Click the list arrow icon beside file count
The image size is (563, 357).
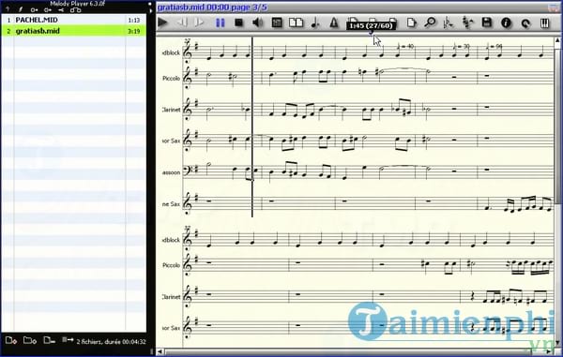(68, 339)
